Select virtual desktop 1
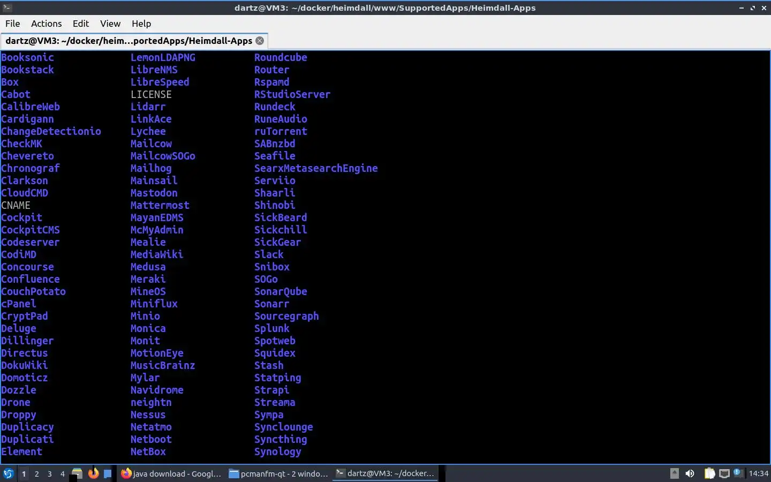The height and width of the screenshot is (482, 771). coord(24,473)
